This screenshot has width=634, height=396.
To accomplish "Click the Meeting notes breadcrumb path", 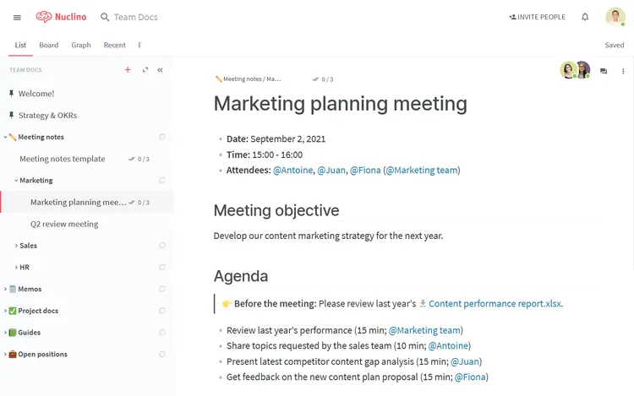I will [x=249, y=79].
